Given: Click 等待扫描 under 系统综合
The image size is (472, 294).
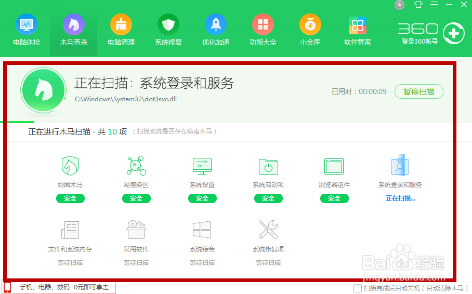Looking at the screenshot, I should pyautogui.click(x=202, y=263).
